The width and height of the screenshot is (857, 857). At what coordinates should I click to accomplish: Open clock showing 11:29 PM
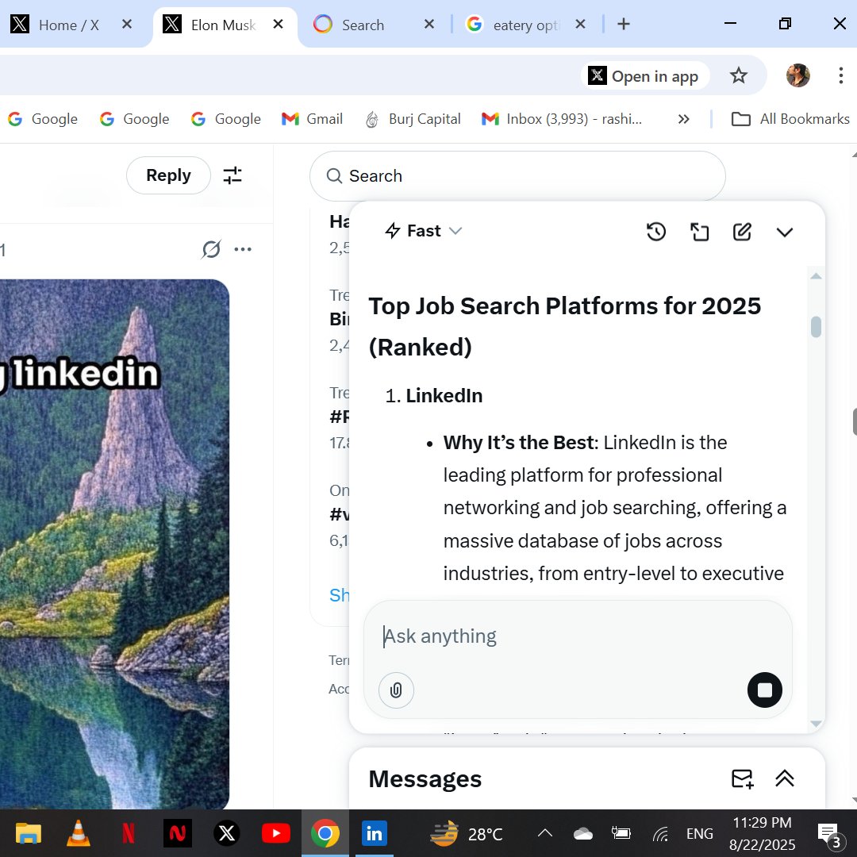(x=762, y=833)
